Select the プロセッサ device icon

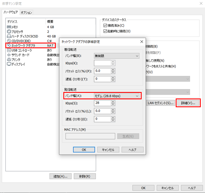pyautogui.click(x=9, y=32)
